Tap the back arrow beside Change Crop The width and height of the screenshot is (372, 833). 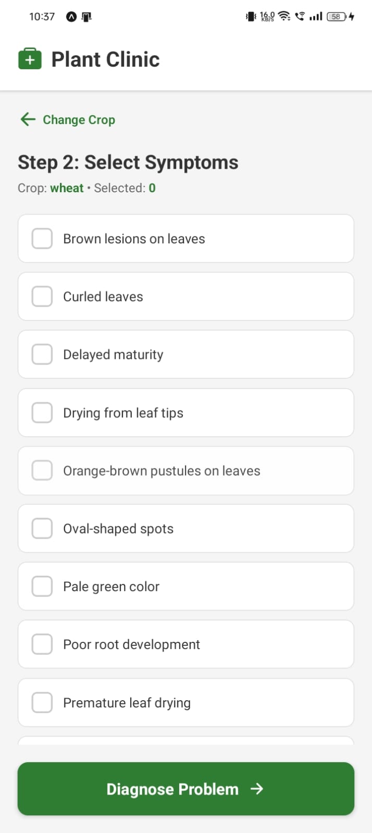[x=28, y=119]
